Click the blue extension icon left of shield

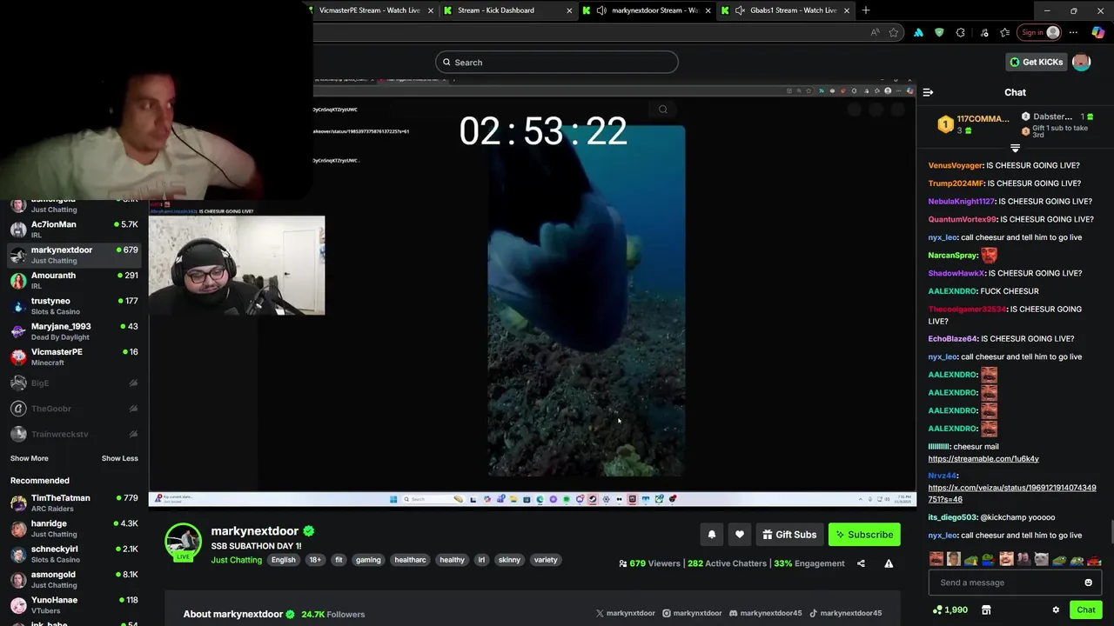[x=918, y=32]
